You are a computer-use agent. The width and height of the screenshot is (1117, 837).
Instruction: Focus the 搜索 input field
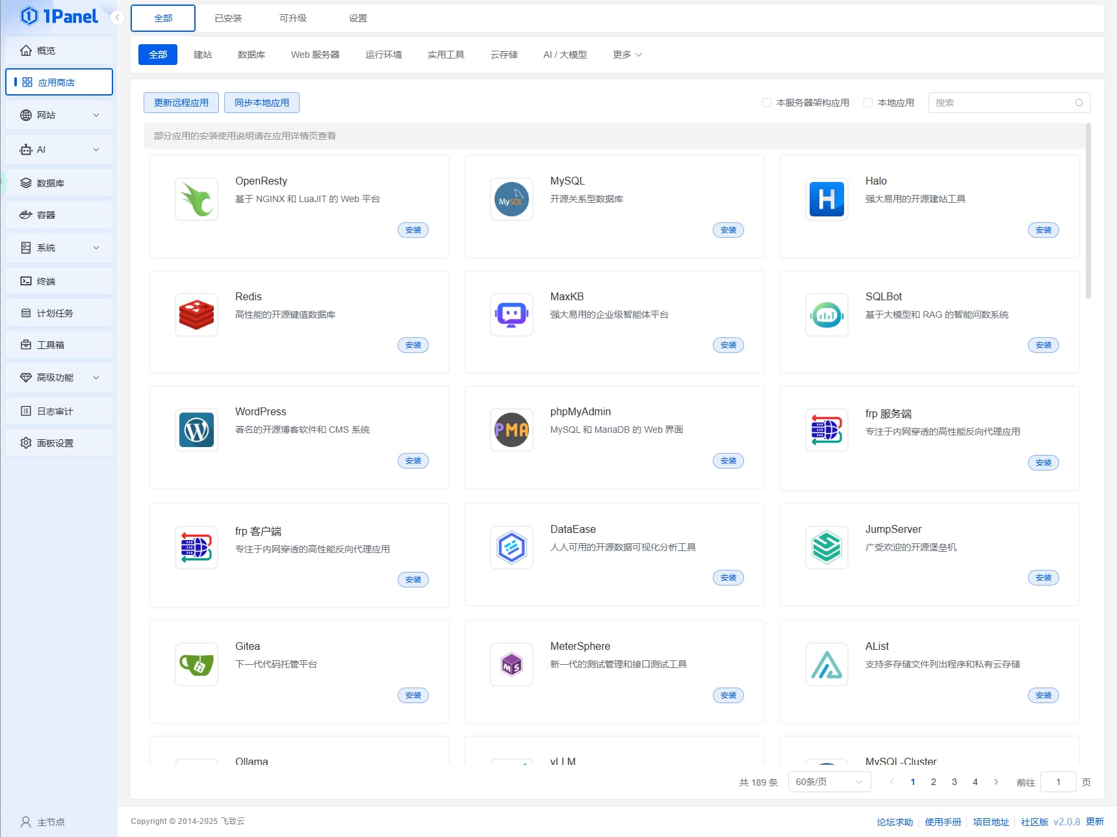click(x=1009, y=103)
